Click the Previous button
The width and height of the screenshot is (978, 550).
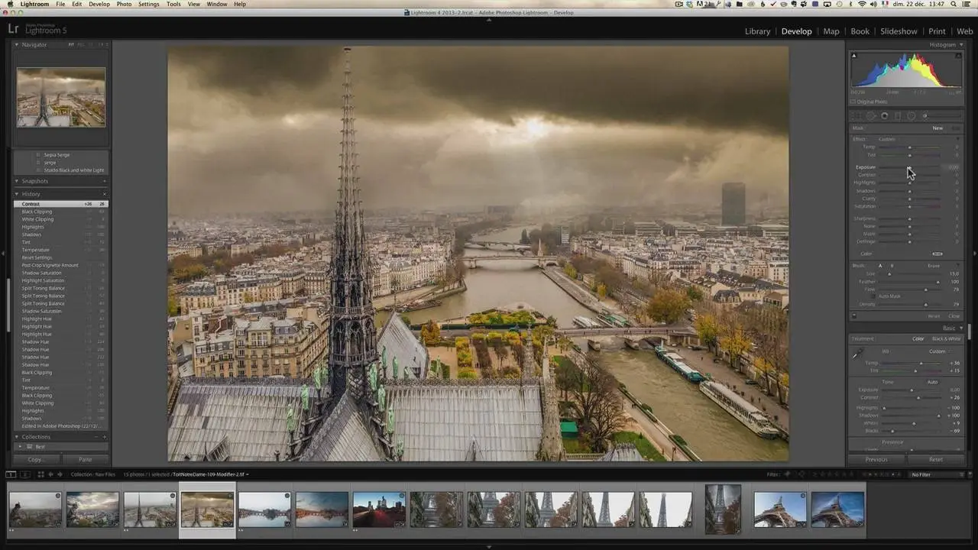[876, 460]
